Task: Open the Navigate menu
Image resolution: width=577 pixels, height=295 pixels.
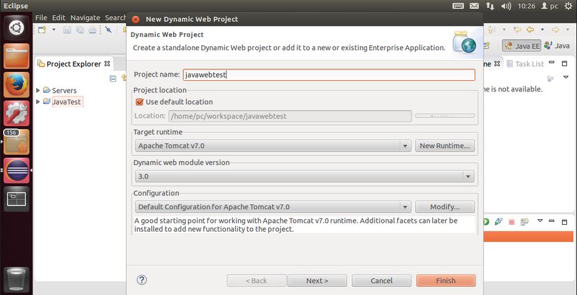Action: 85,18
